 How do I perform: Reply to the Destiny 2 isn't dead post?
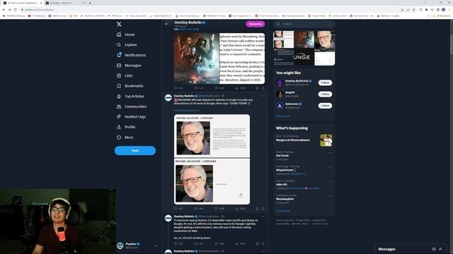coord(176,243)
